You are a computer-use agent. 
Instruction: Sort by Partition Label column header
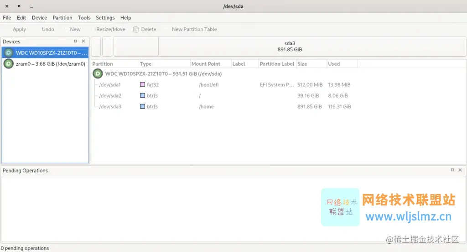(277, 64)
